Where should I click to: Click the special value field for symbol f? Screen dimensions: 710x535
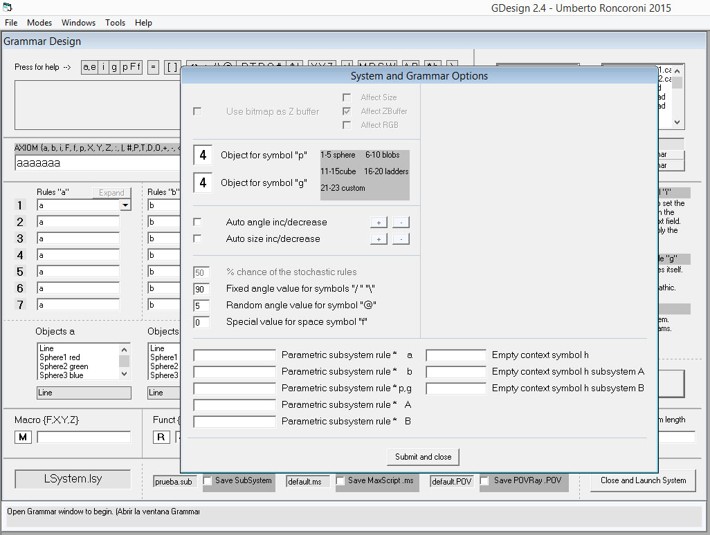[201, 322]
